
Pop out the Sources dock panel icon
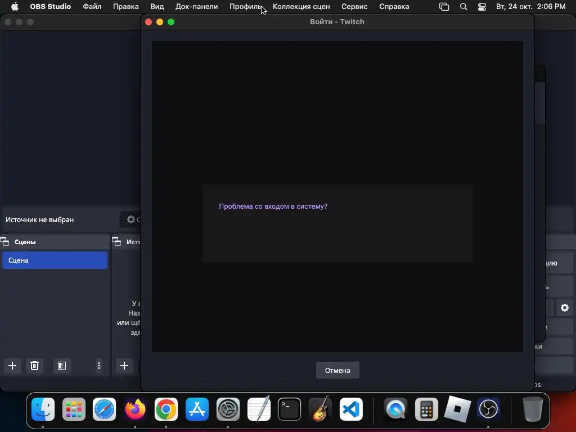[117, 241]
